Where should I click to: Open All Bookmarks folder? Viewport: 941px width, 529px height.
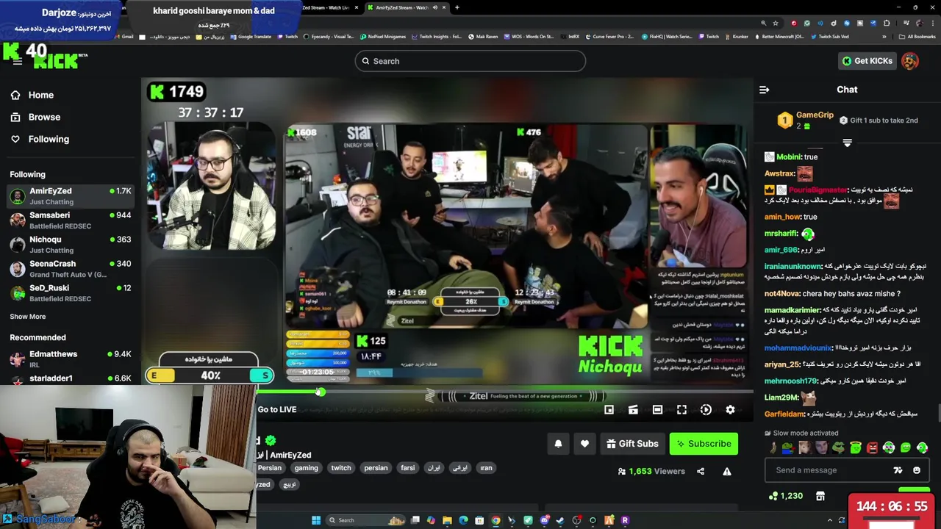917,37
